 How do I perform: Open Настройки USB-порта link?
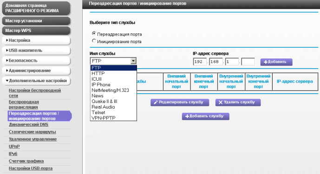[31, 168]
